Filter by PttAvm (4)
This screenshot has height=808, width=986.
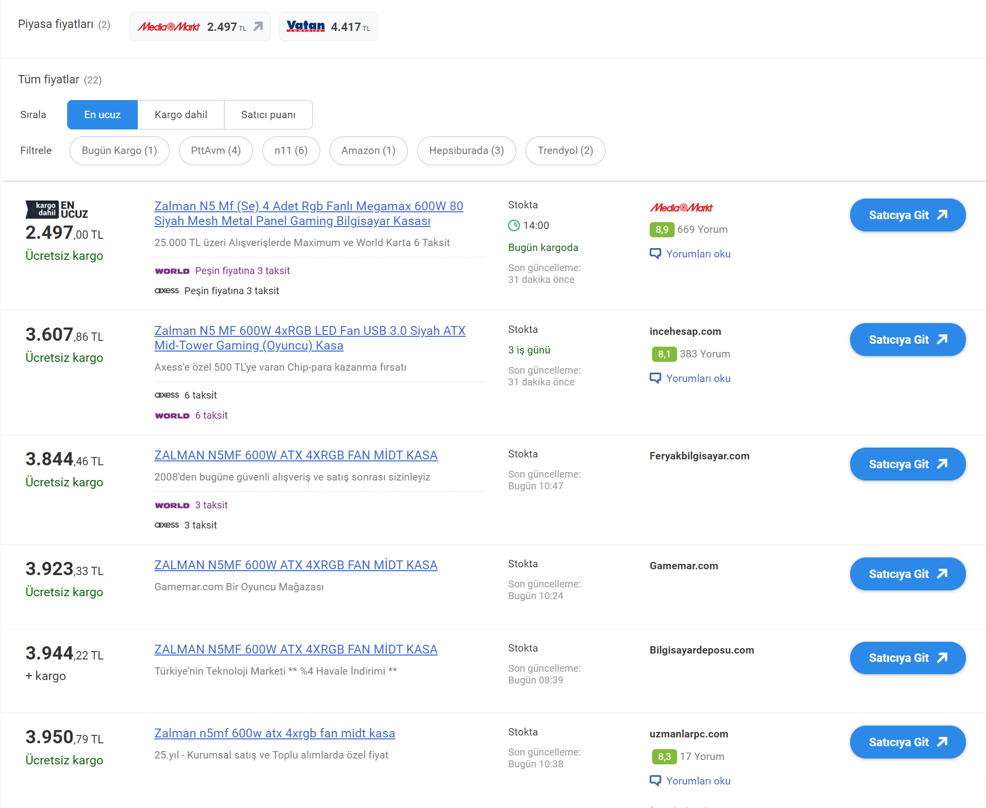click(x=216, y=151)
